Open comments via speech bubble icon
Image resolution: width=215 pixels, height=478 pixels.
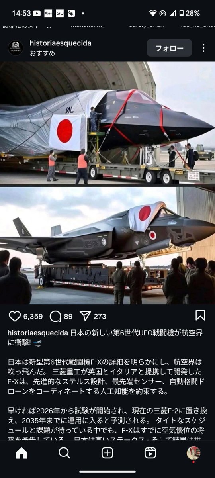tap(55, 316)
